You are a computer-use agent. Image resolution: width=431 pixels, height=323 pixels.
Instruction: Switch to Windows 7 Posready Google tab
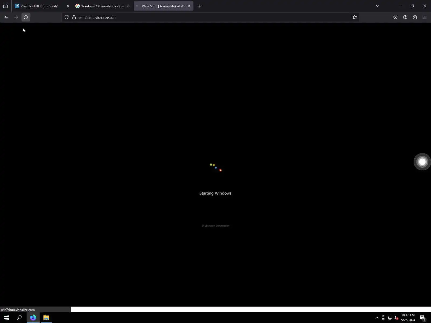pos(102,6)
